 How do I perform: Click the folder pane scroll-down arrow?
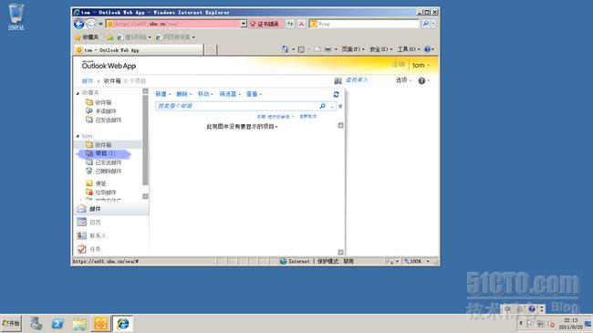click(x=145, y=196)
